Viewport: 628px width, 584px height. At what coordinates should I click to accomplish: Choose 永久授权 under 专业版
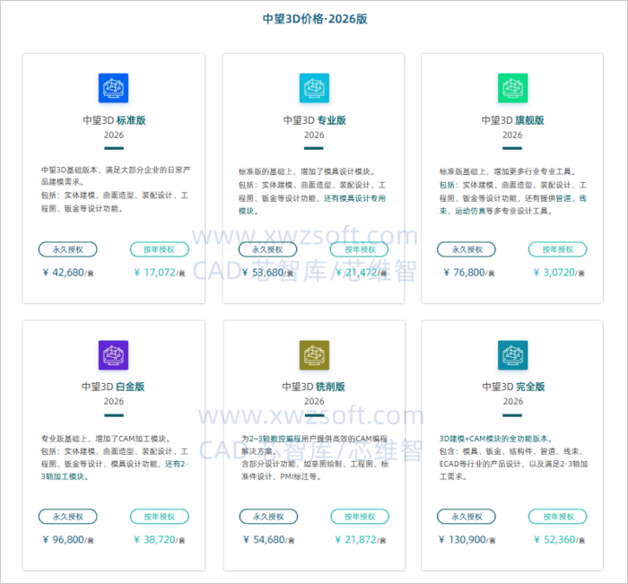click(268, 249)
